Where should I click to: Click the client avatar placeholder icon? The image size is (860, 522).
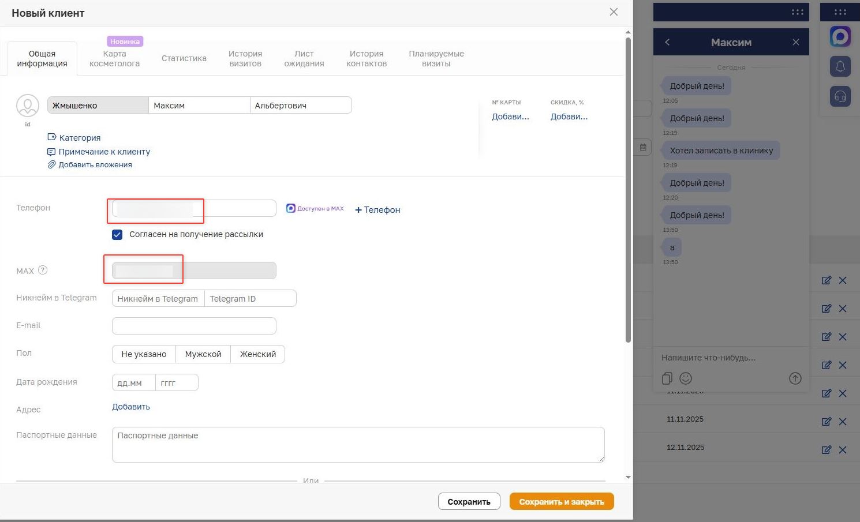tap(28, 106)
